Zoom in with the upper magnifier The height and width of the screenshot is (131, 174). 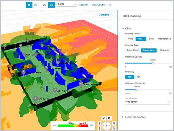tap(114, 123)
